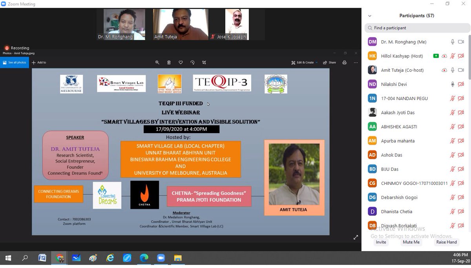Viewport: 471px width, 268px height.
Task: Click Amit Tuteja's profile photo avatar
Action: (x=372, y=70)
